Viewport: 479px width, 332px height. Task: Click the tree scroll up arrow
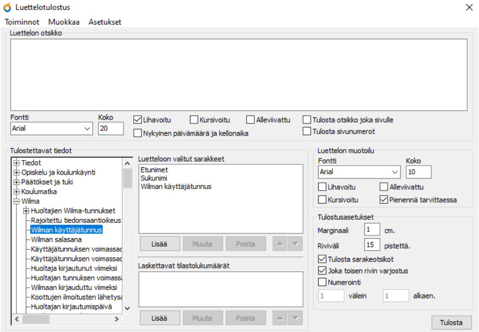pyautogui.click(x=127, y=163)
